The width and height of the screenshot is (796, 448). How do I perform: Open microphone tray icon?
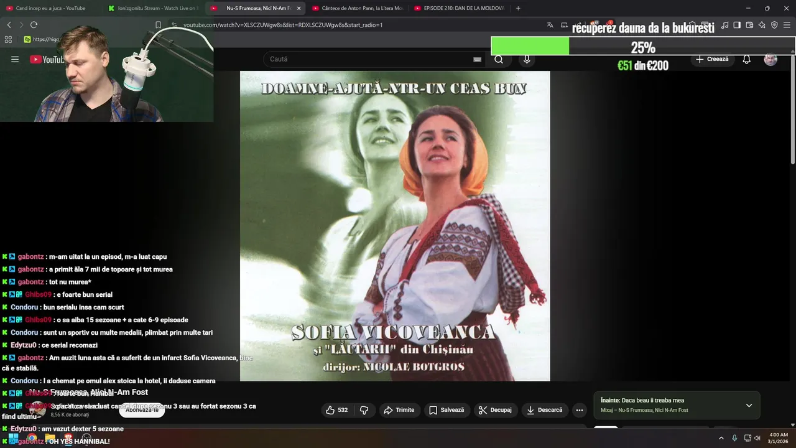coord(734,438)
